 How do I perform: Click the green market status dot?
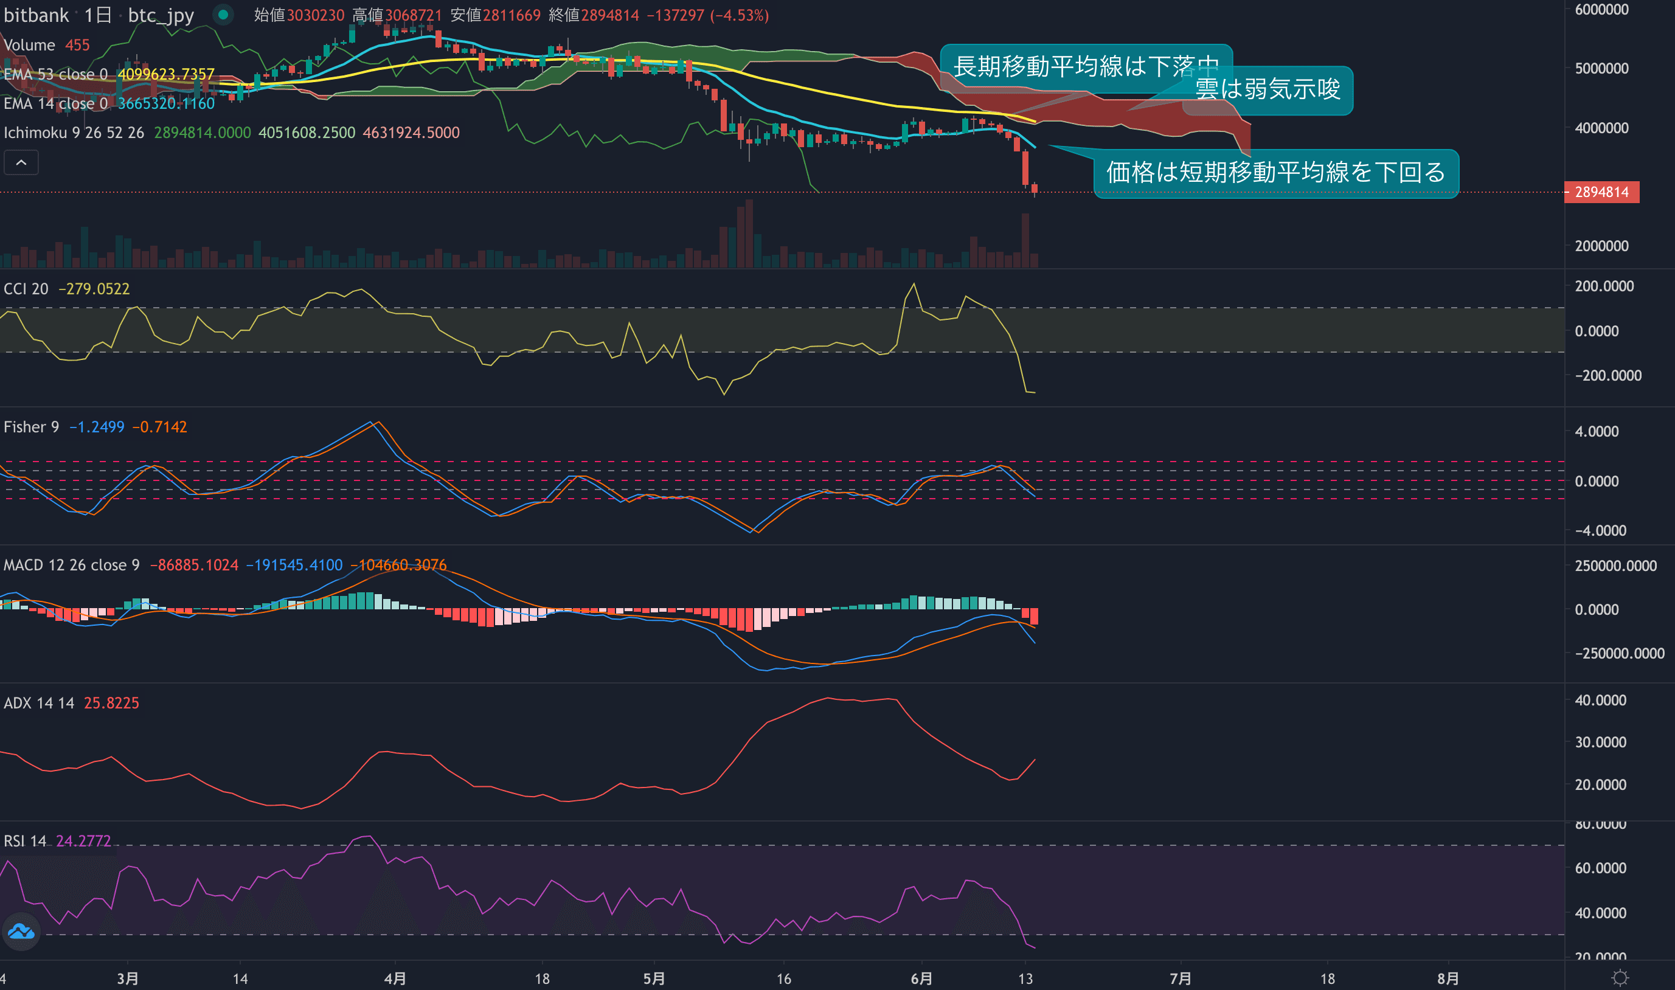[223, 14]
